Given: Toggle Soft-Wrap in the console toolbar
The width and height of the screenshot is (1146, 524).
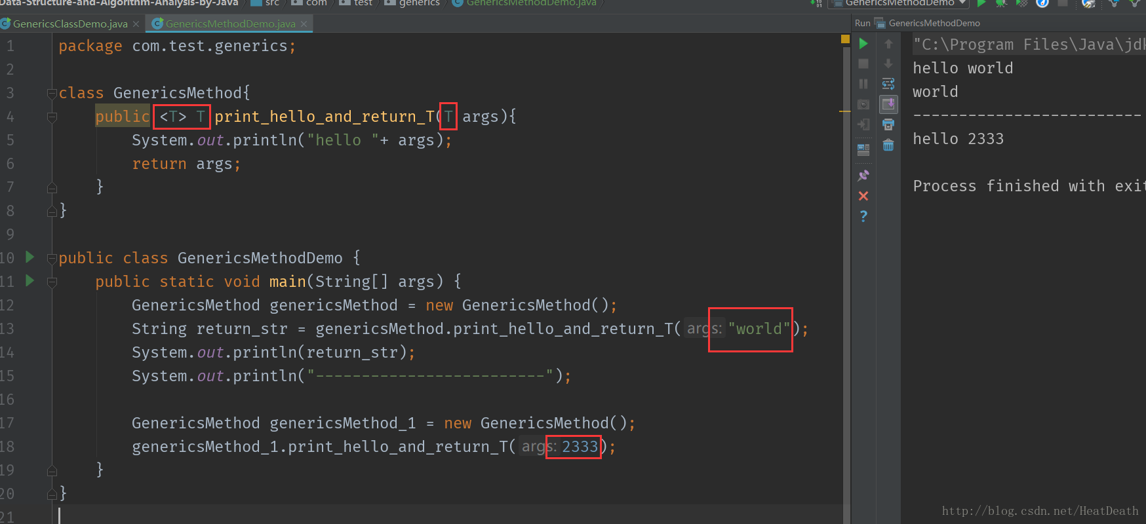Looking at the screenshot, I should 888,84.
